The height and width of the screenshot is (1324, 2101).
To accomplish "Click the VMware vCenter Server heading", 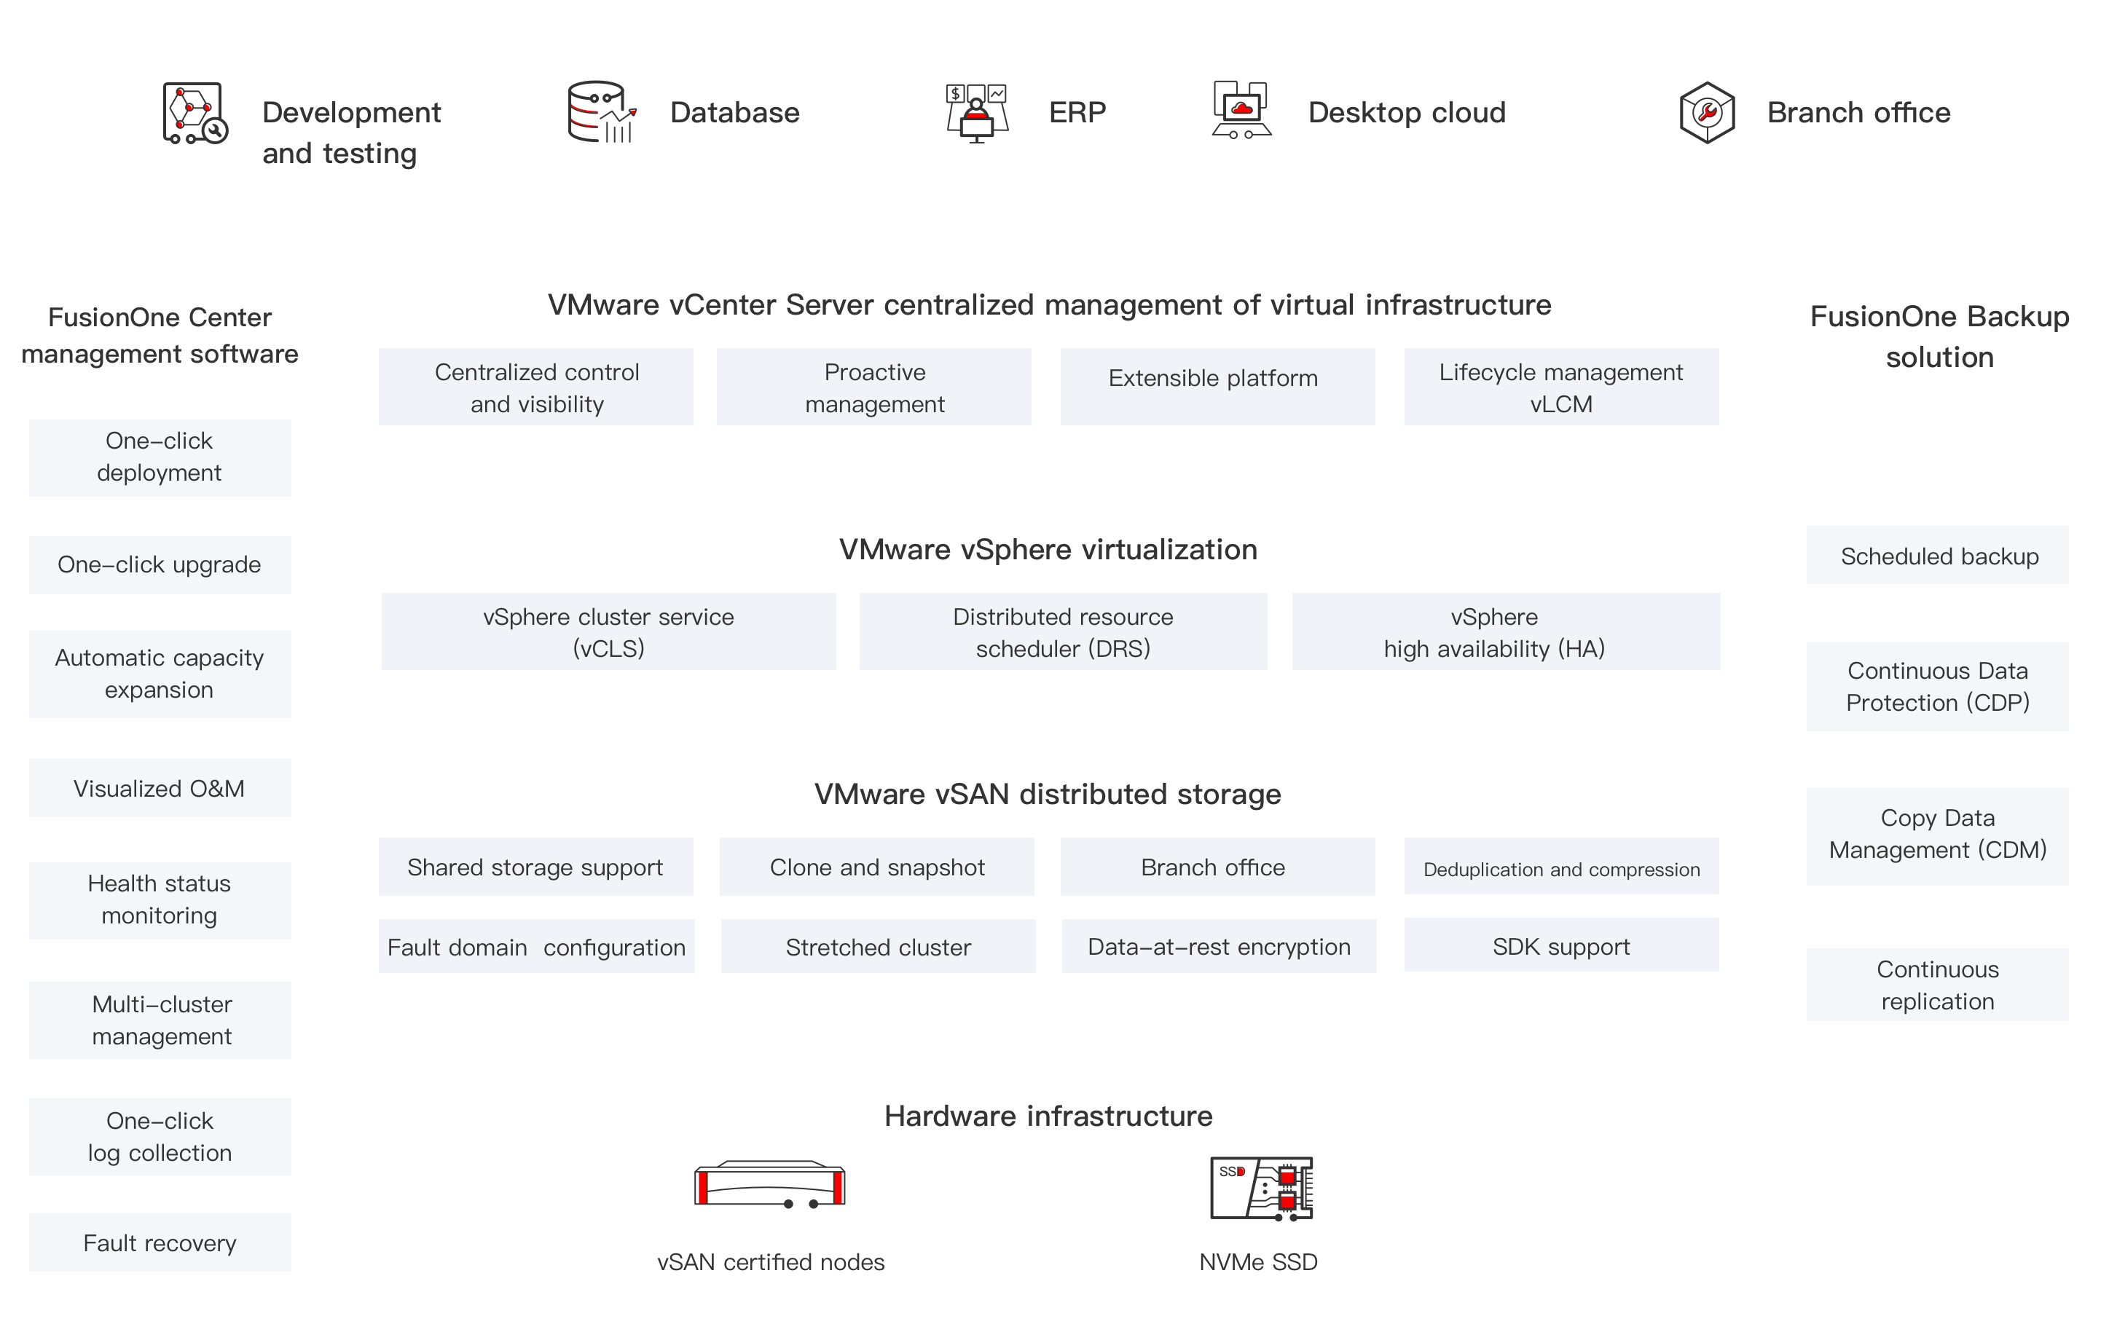I will [1050, 304].
